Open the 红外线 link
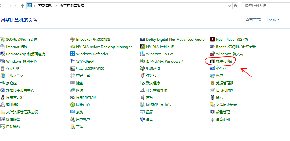Screen dimensions: 290x141 151,76
